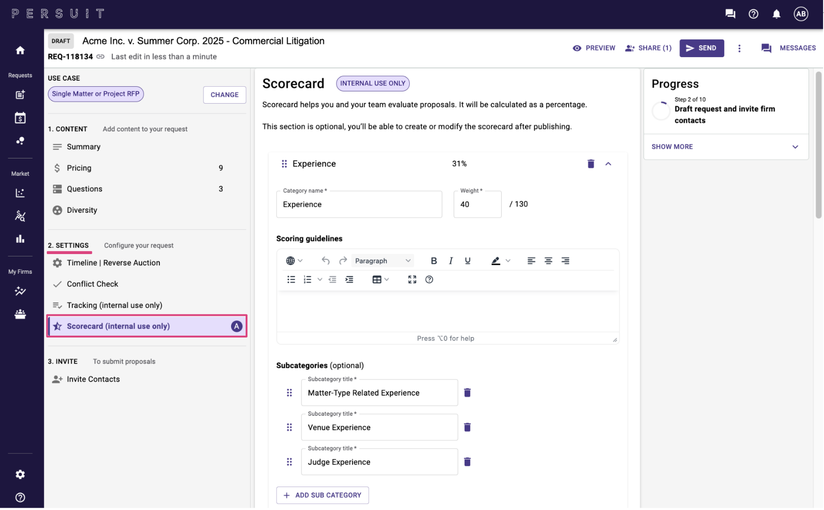
Task: Open the table insert dropdown
Action: coord(381,279)
